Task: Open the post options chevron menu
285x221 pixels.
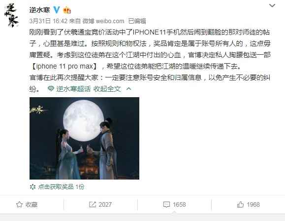Action: click(272, 5)
